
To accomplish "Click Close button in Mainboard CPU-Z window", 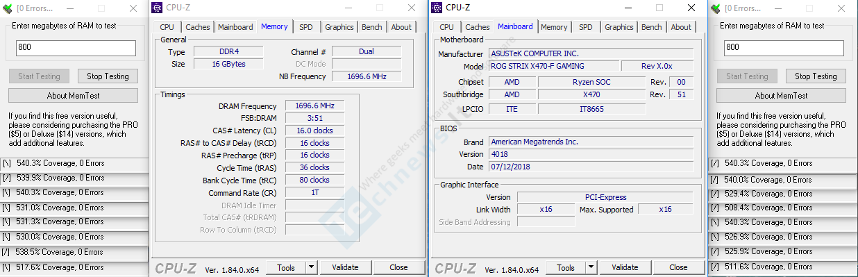I will coord(678,267).
